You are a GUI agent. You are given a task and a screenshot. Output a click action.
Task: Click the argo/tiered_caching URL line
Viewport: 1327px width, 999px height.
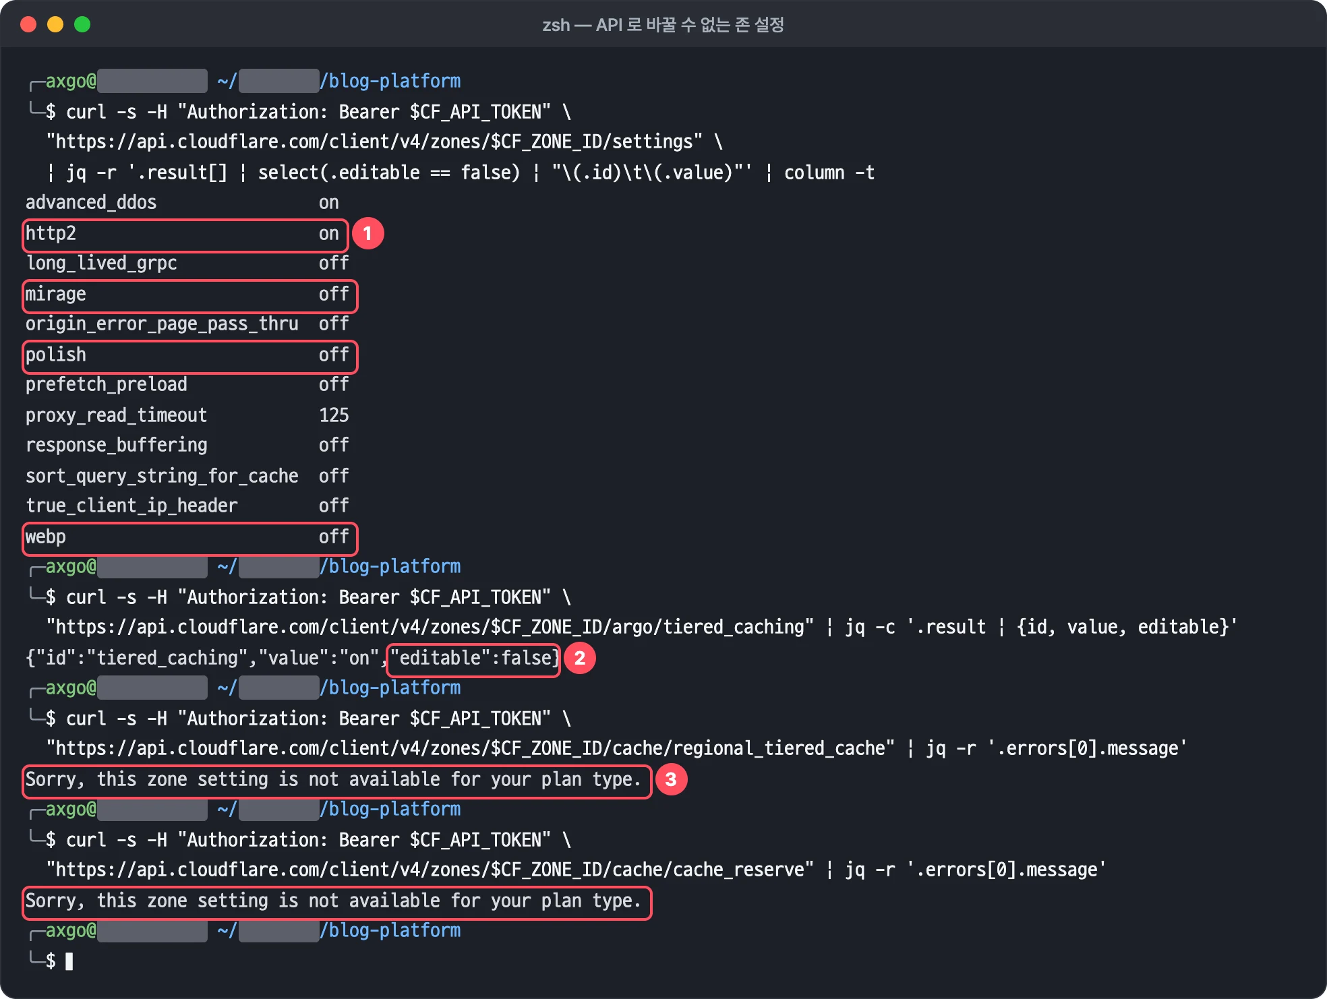tap(641, 627)
